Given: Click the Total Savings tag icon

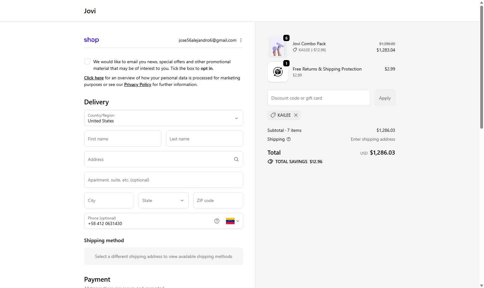Looking at the screenshot, I should click(270, 162).
